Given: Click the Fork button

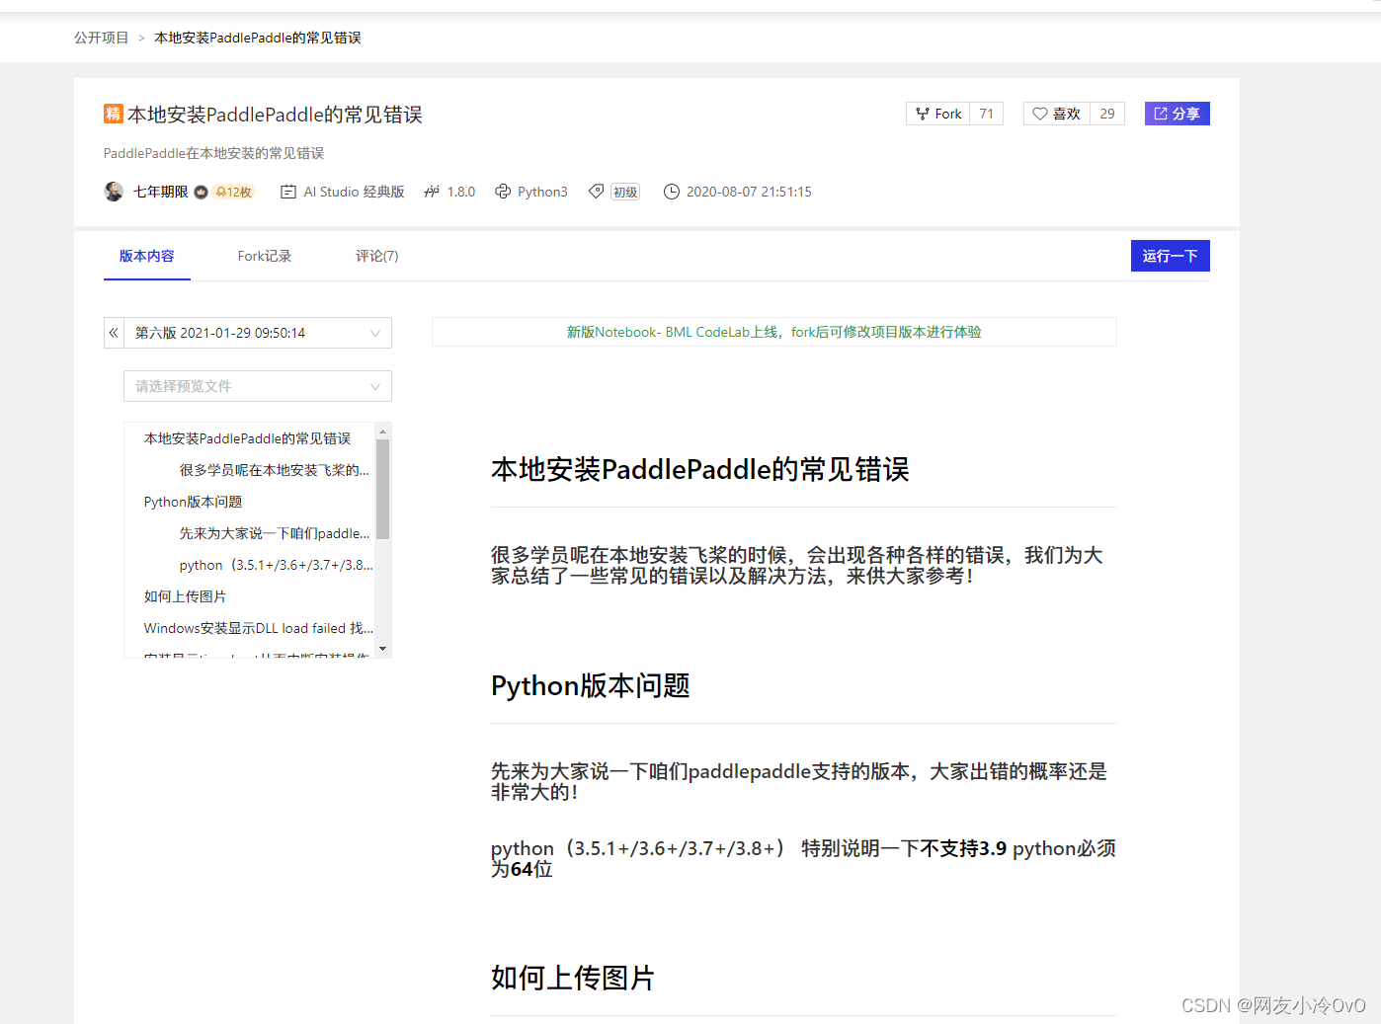Looking at the screenshot, I should click(x=937, y=114).
